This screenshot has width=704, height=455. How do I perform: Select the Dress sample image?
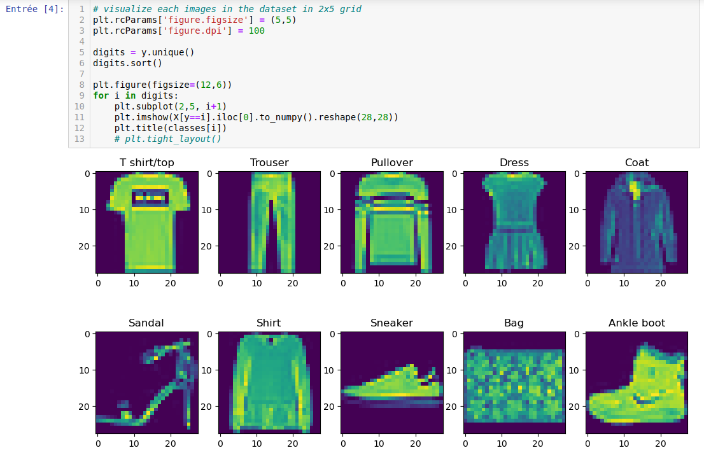[x=514, y=222]
